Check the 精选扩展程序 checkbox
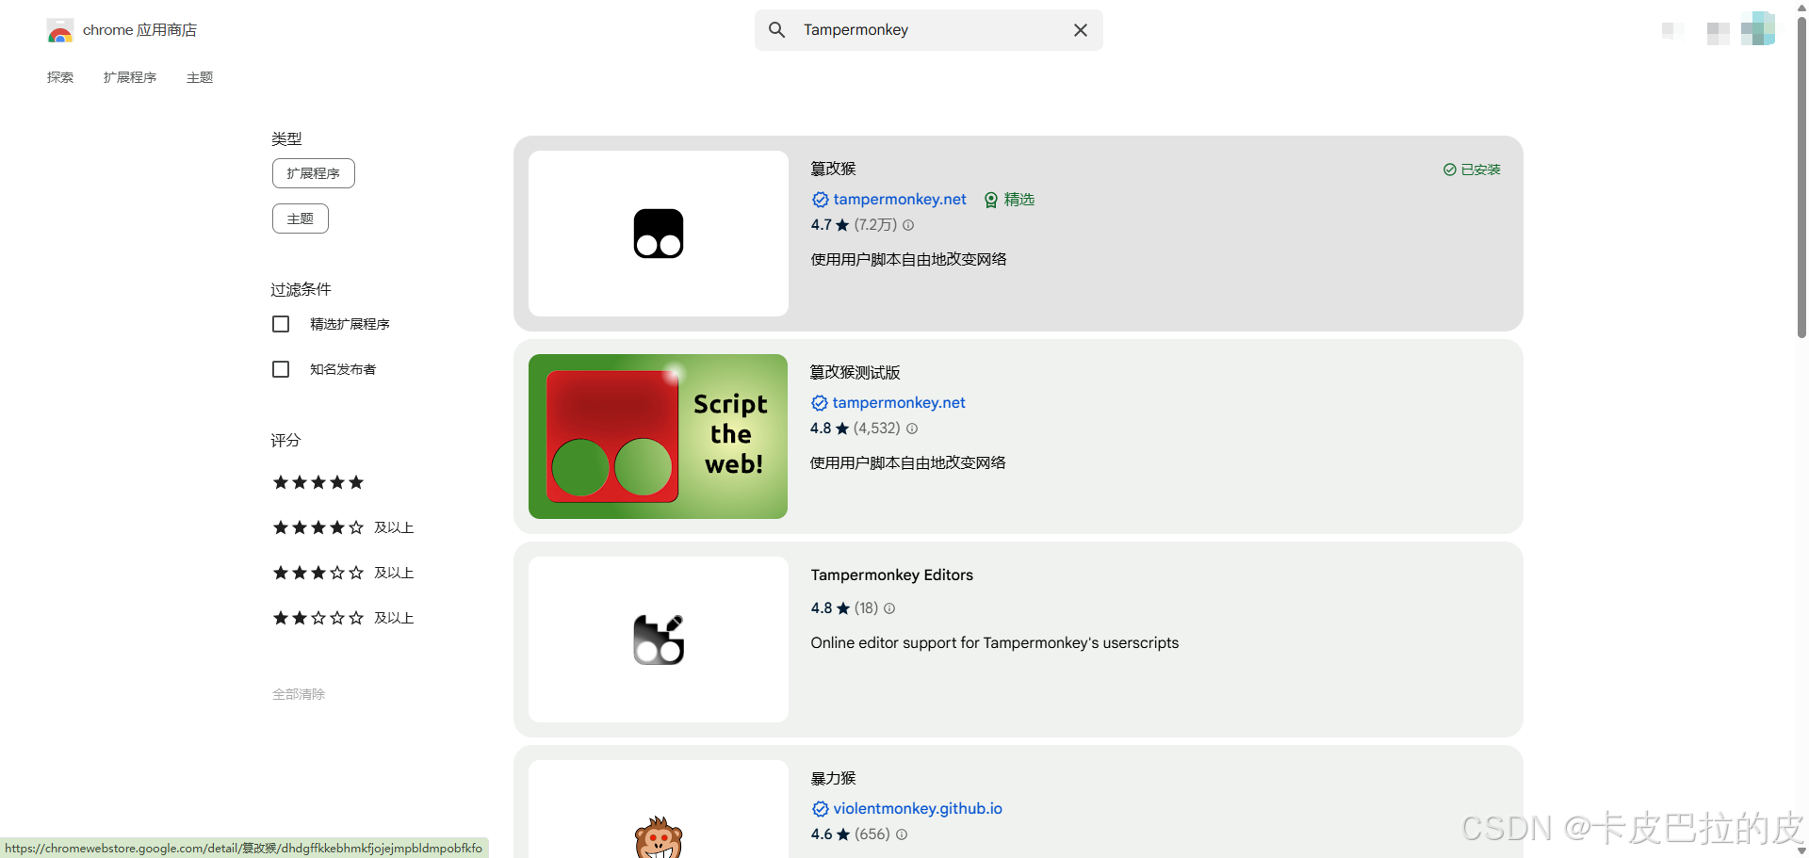Image resolution: width=1809 pixels, height=858 pixels. [281, 324]
